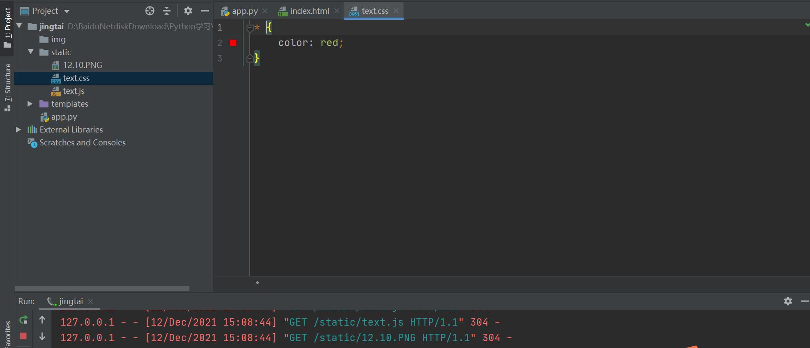Open Project panel settings gear
This screenshot has width=810, height=348.
point(188,11)
